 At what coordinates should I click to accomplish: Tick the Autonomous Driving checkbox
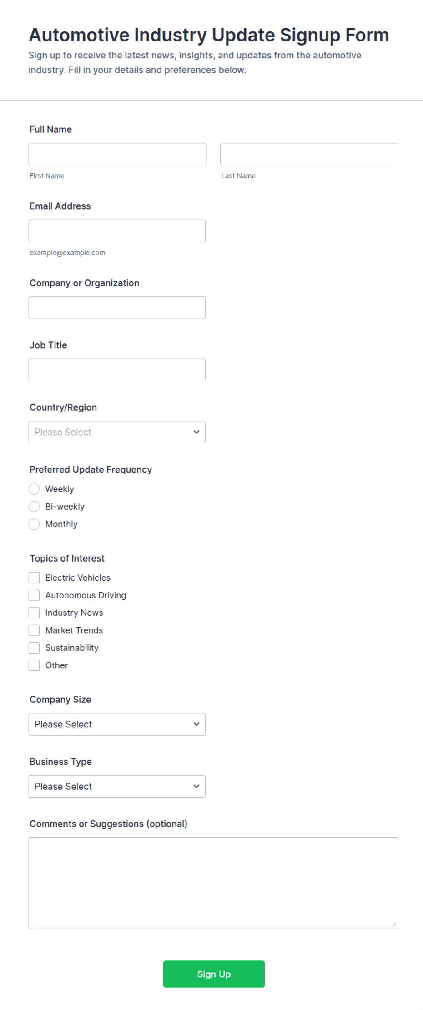pos(34,595)
